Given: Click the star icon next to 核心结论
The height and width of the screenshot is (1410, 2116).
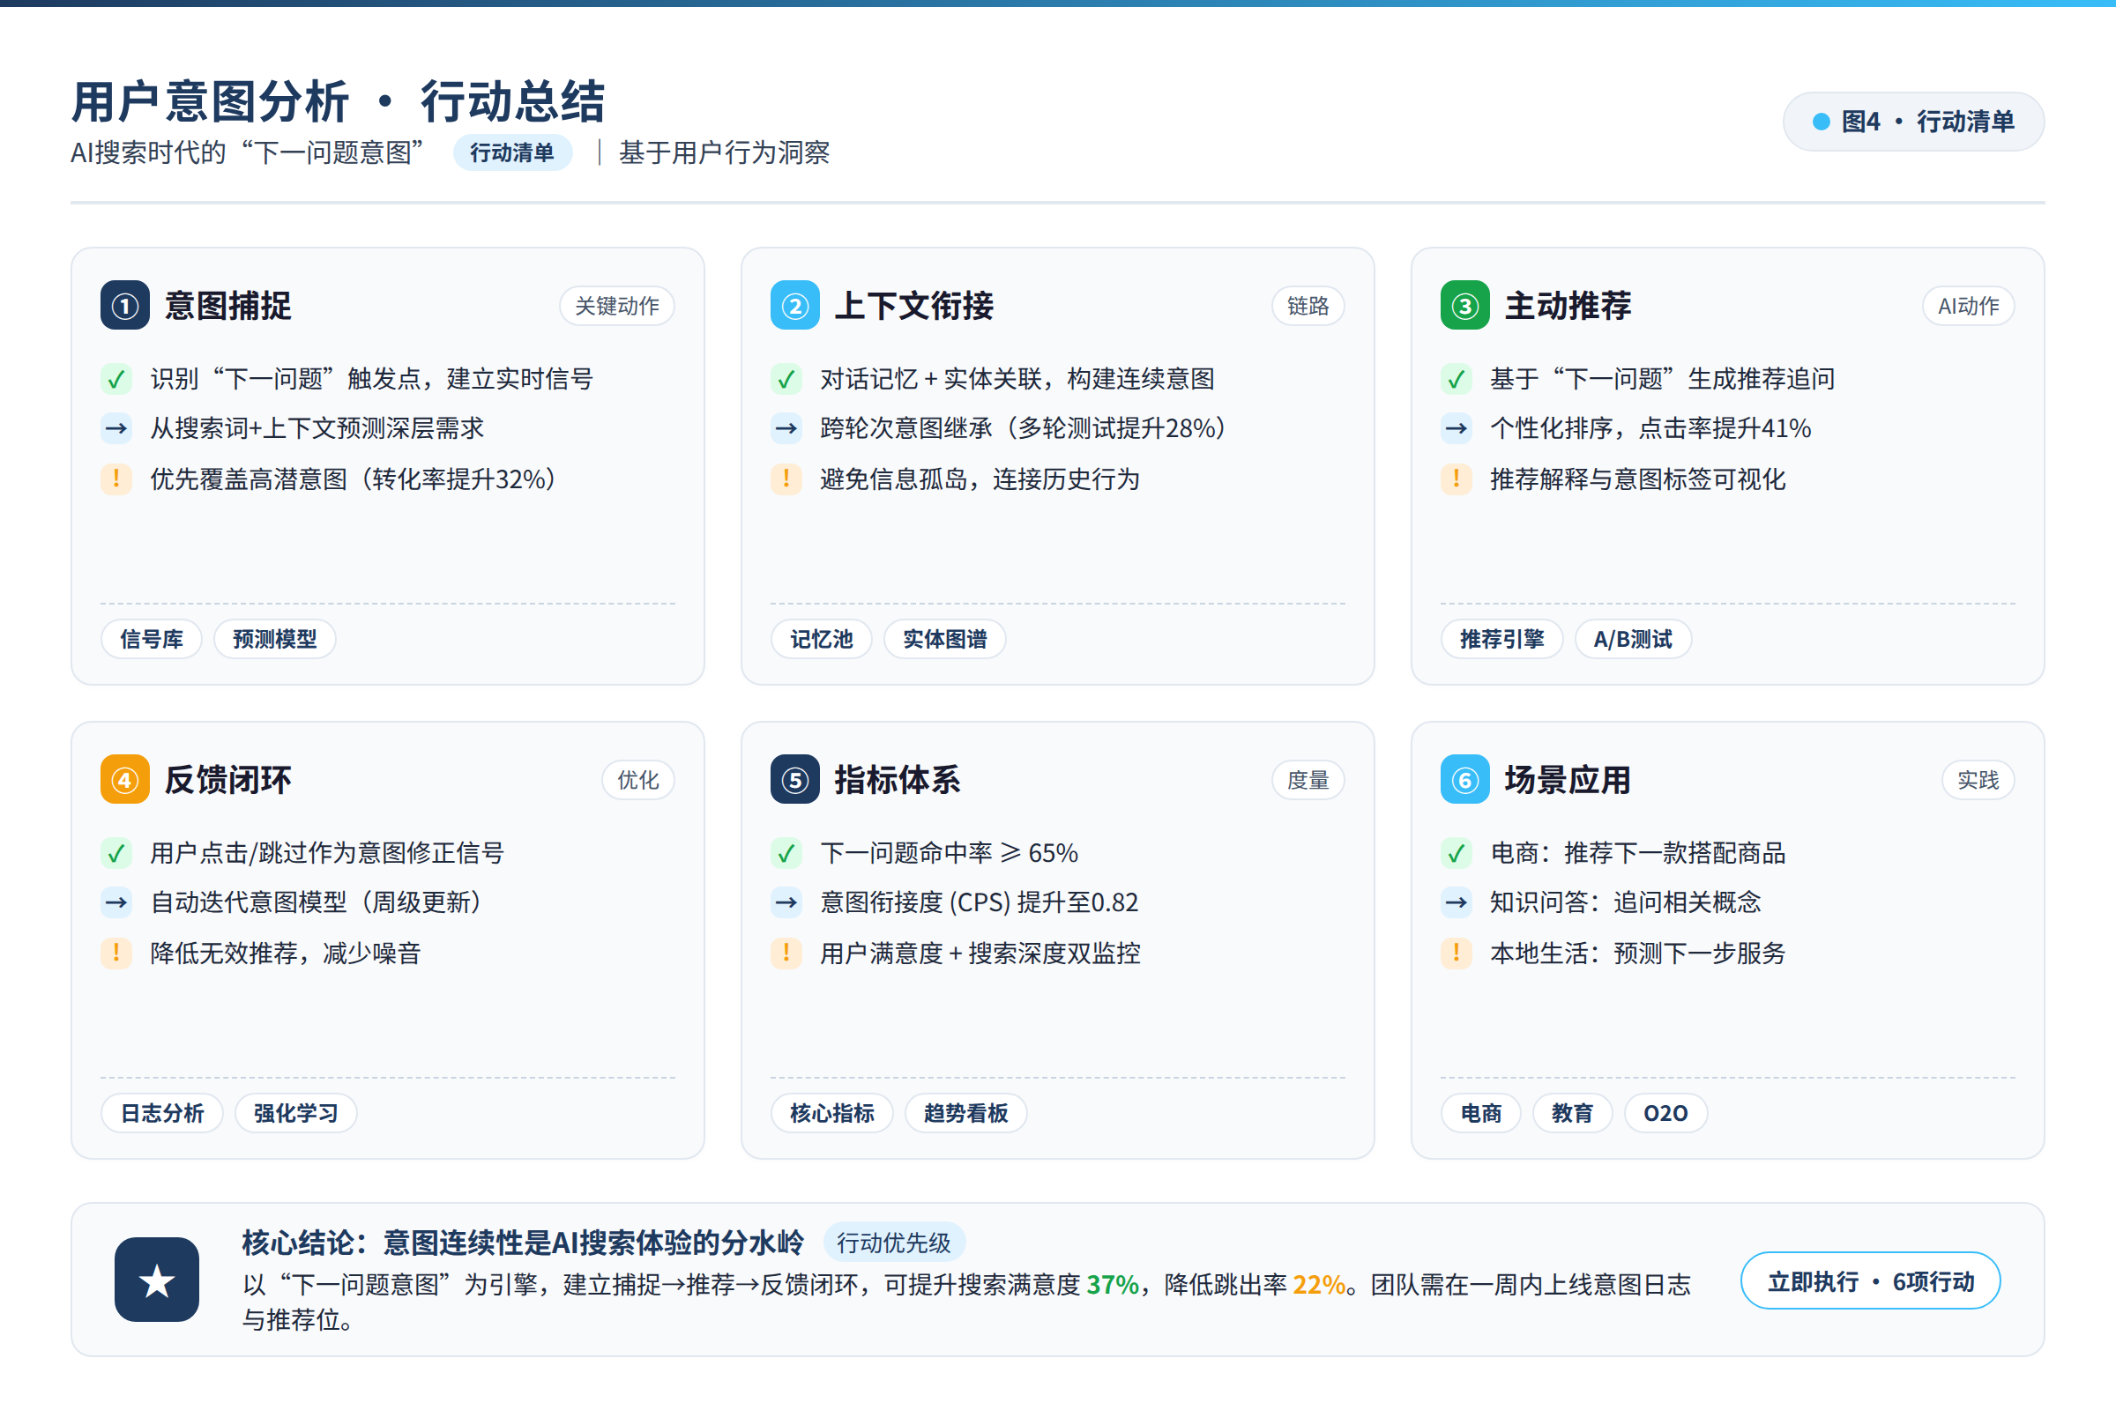Looking at the screenshot, I should 157,1280.
